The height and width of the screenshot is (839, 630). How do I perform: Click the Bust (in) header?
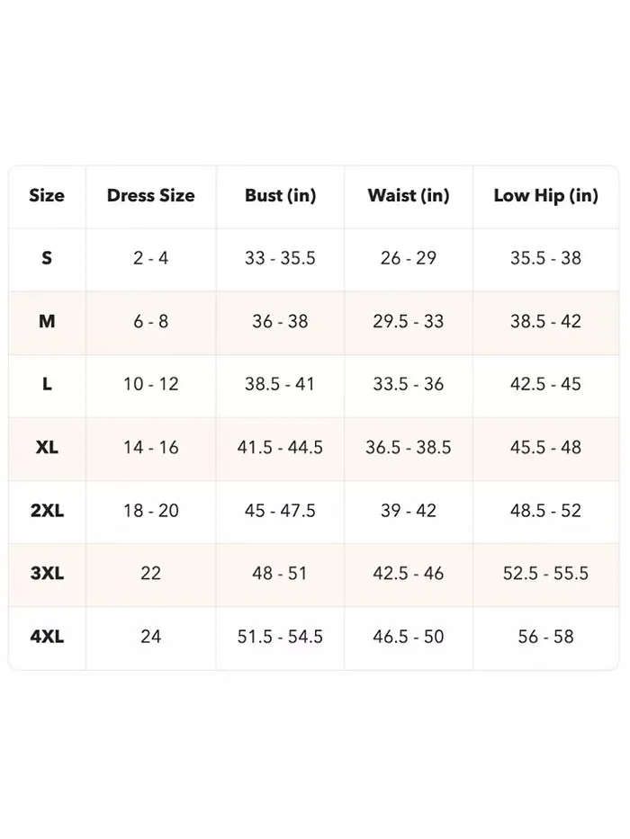coord(280,195)
